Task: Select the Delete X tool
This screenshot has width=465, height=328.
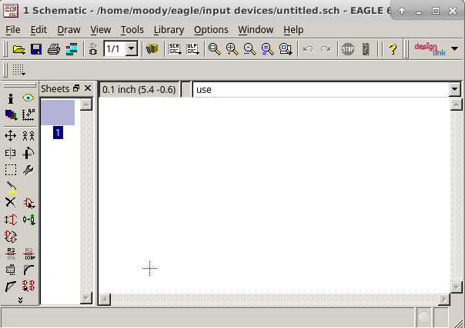Action: [10, 202]
